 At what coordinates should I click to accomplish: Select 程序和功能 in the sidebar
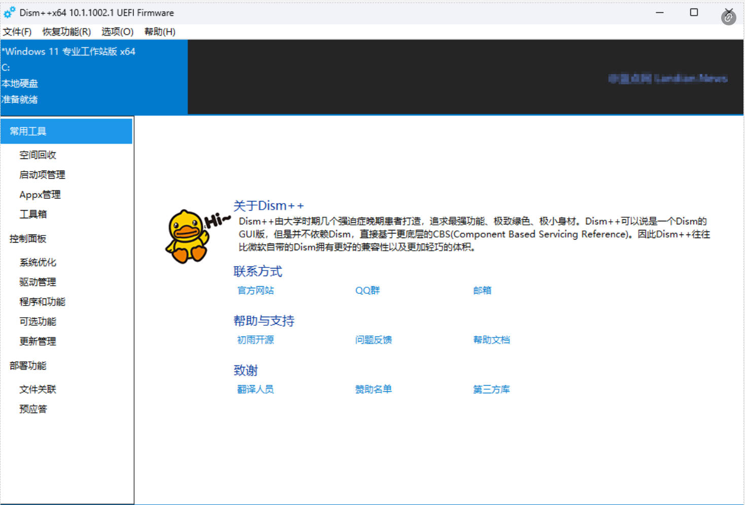[42, 301]
